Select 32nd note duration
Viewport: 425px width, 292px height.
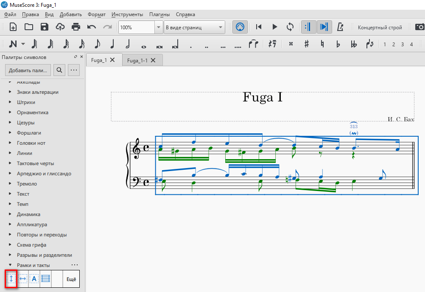coord(50,44)
